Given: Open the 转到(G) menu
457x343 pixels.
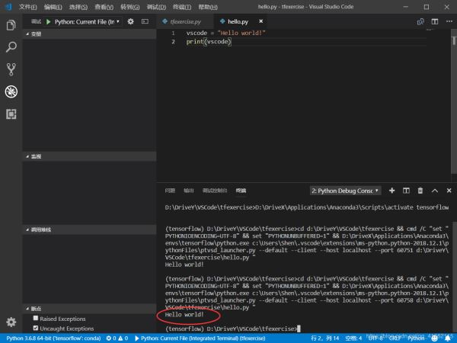Looking at the screenshot, I should pos(130,7).
